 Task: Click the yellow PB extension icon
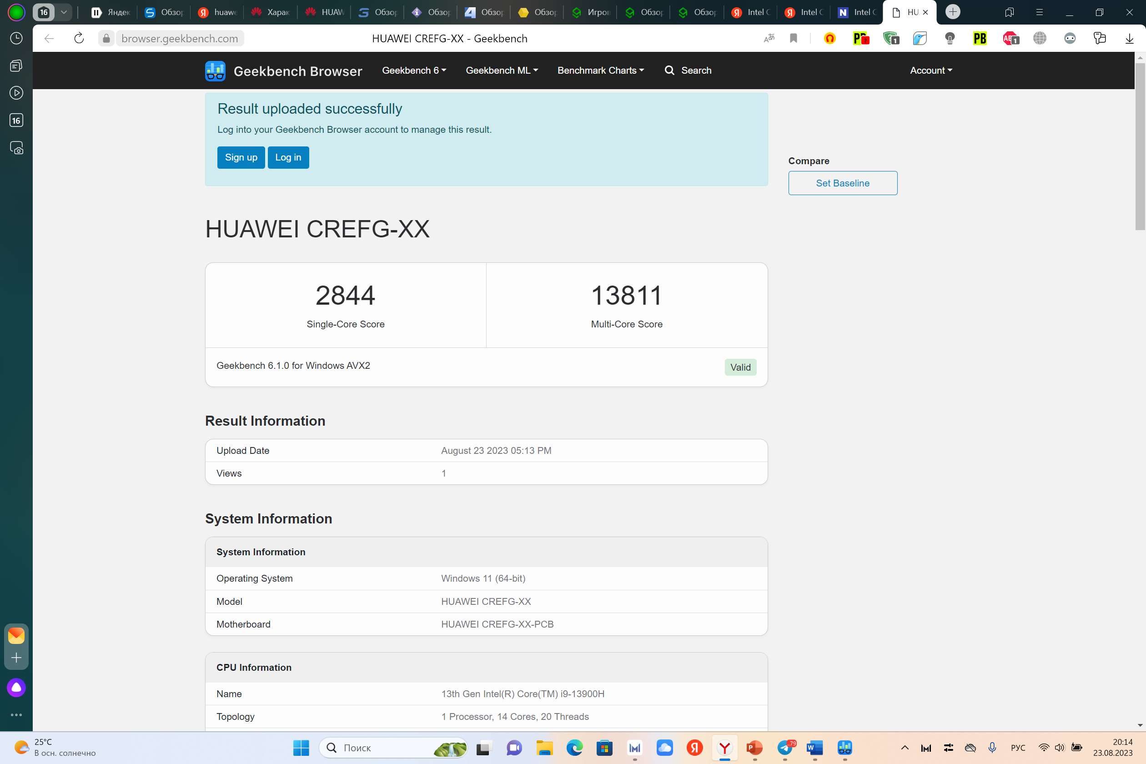pyautogui.click(x=980, y=39)
